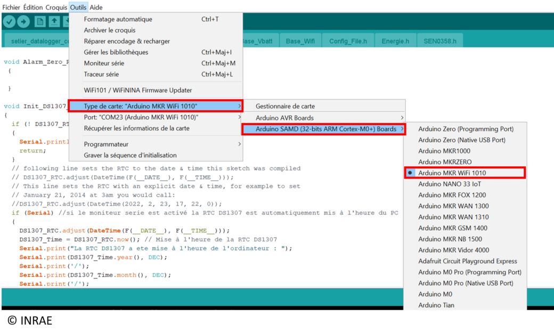The height and width of the screenshot is (331, 554).
Task: Launch WiFi101 / WiFiNINA Firmware Updater
Action: [x=137, y=90]
